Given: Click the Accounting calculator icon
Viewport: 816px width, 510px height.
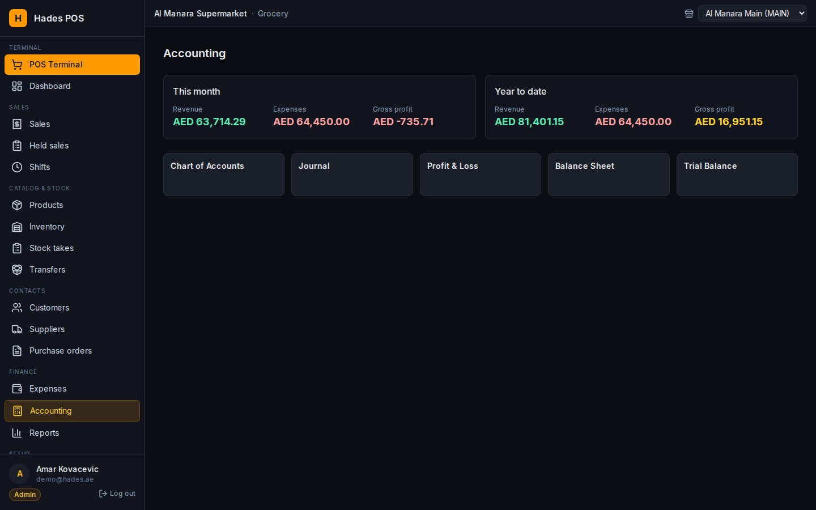Looking at the screenshot, I should click(18, 411).
